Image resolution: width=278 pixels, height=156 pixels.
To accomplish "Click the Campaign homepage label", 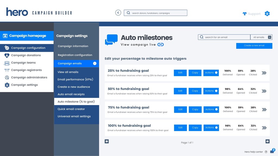I will [28, 36].
